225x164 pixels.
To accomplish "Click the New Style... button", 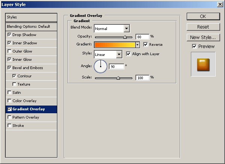I will pos(203,38).
